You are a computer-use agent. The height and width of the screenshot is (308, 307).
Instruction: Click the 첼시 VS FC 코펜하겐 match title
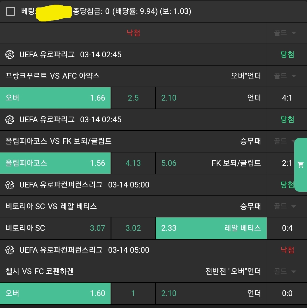point(40,271)
